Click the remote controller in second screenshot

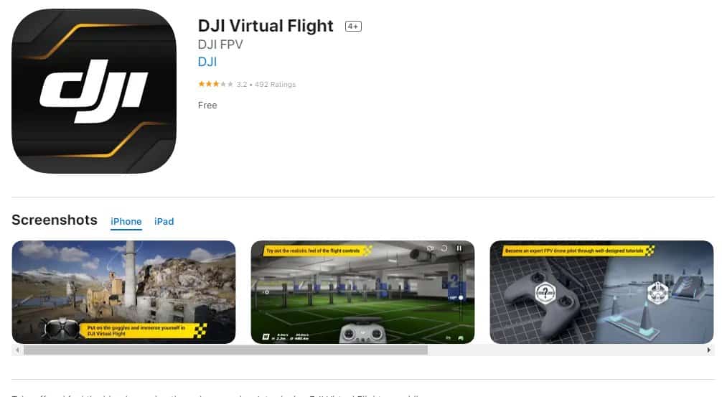pos(362,332)
